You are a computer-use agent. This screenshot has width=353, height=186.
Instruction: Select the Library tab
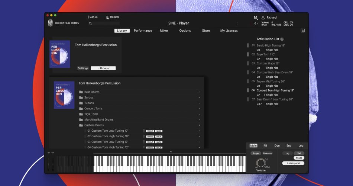[122, 31]
